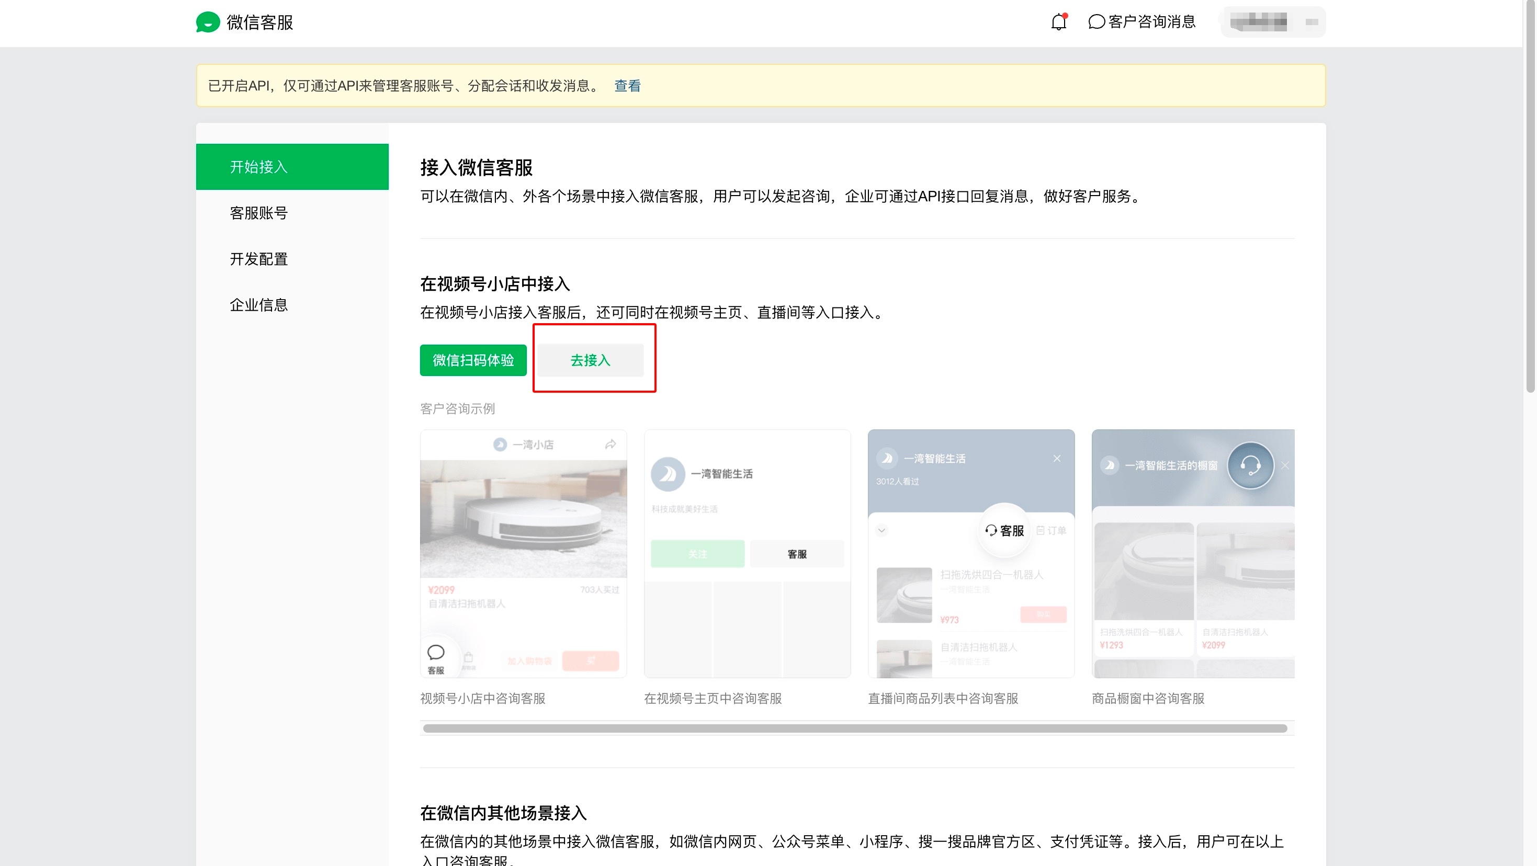Open the 商品橱窗中咨询客服 example thumbnail
Image resolution: width=1537 pixels, height=866 pixels.
(x=1193, y=553)
